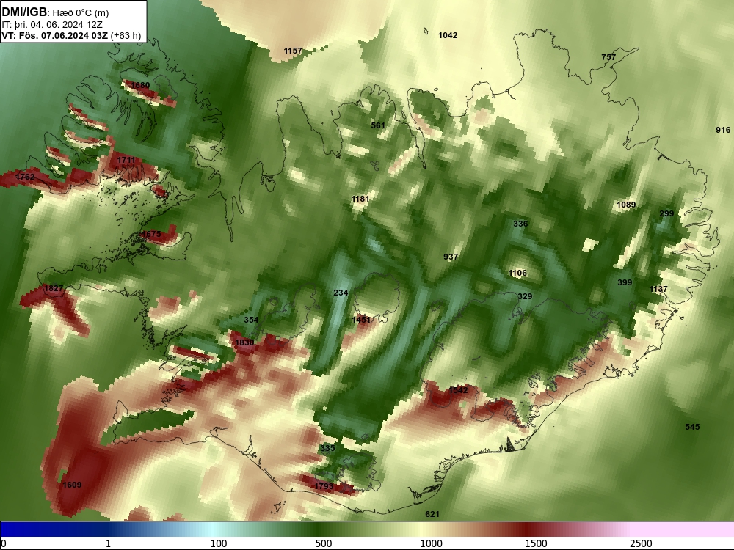Click the map value 335
The height and width of the screenshot is (550, 734).
point(327,447)
